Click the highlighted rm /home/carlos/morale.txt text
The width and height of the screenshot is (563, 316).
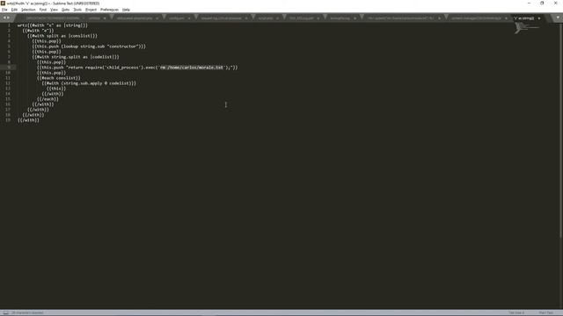click(x=192, y=68)
